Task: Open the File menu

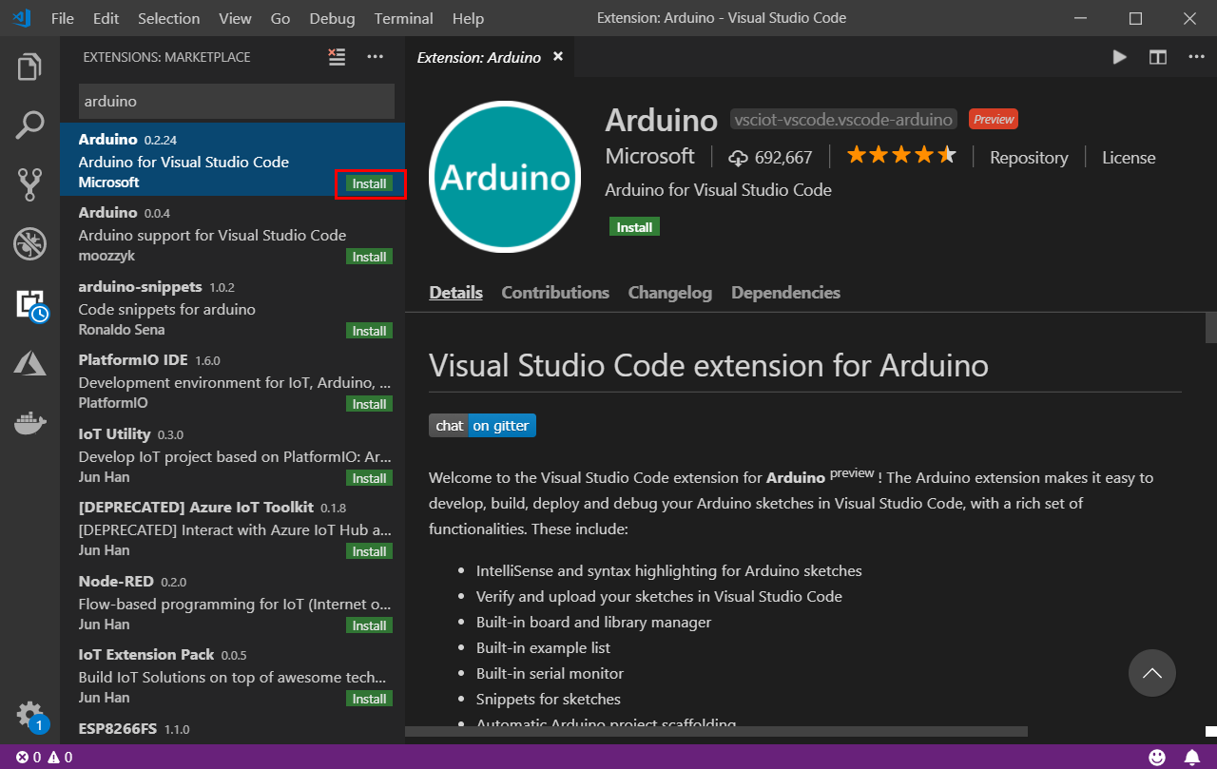Action: point(63,18)
